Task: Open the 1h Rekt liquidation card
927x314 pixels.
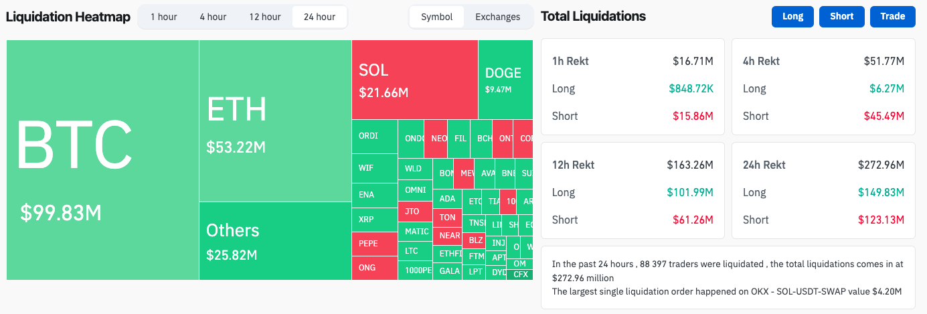Action: [x=633, y=88]
